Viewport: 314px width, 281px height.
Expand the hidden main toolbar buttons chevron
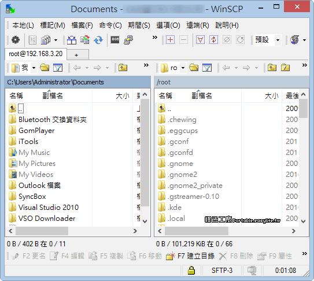(x=155, y=37)
